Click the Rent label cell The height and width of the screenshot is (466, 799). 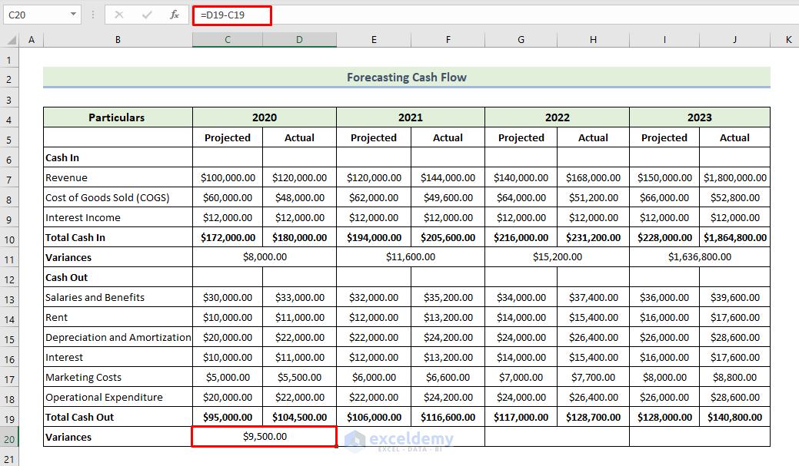pos(118,318)
